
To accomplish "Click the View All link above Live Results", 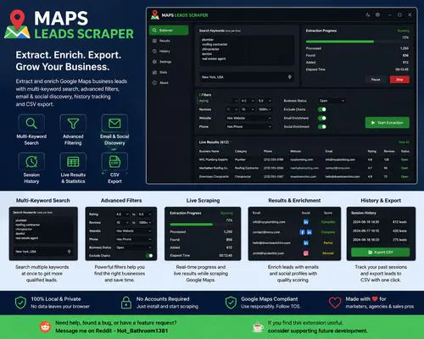I will [404, 142].
